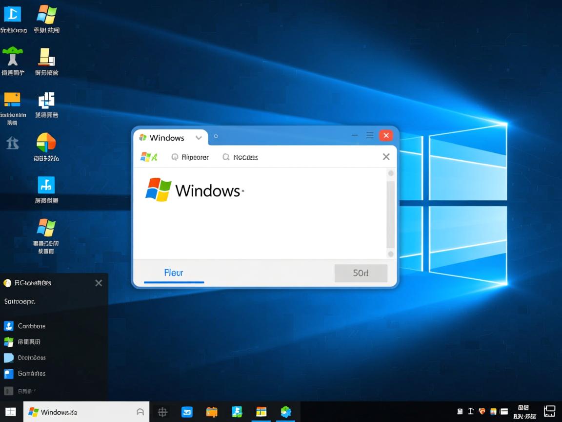Click the first magnifier search icon in the dialog

tap(175, 157)
